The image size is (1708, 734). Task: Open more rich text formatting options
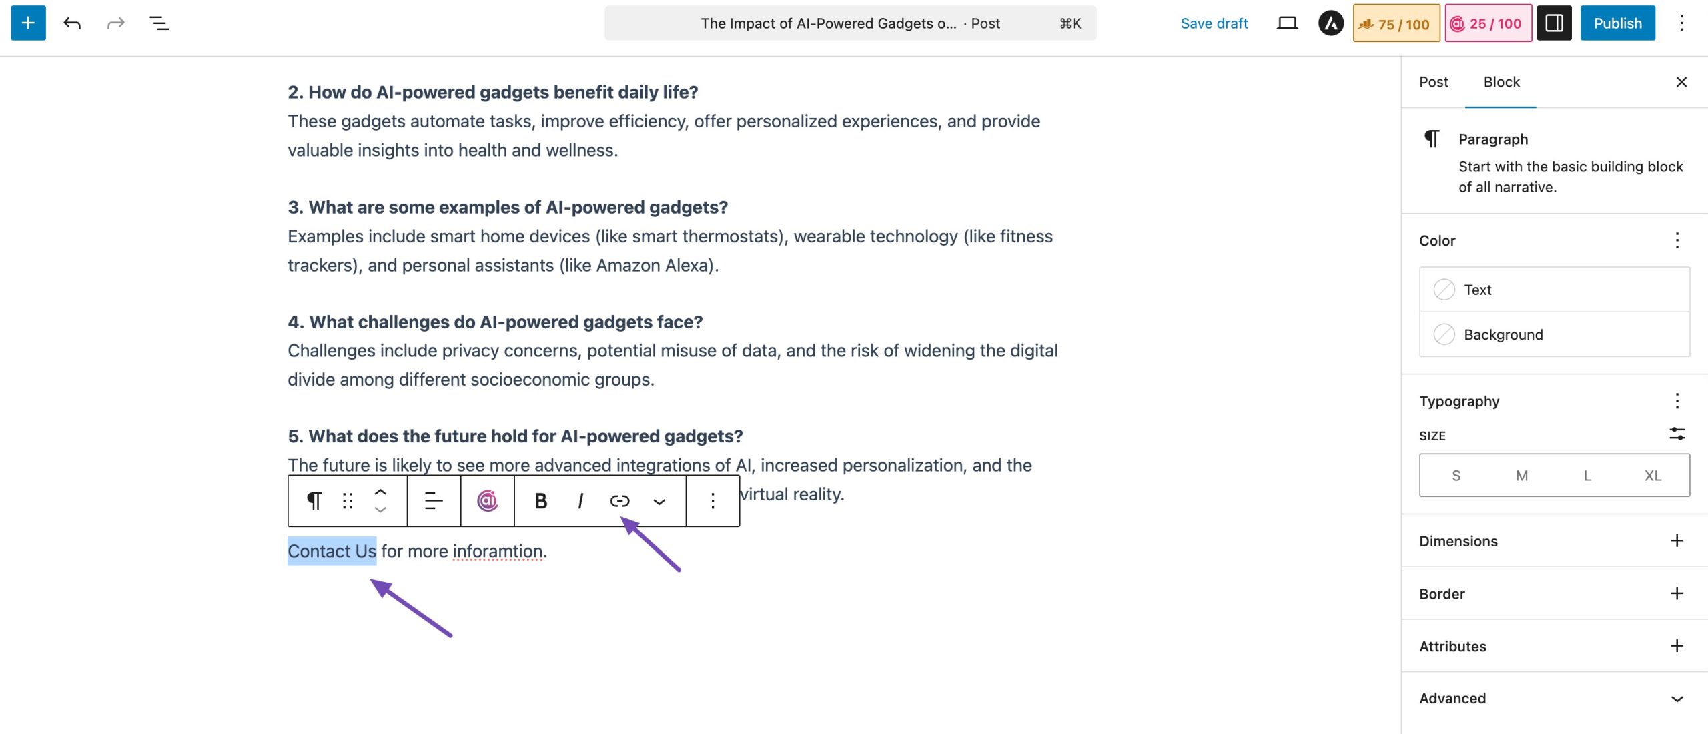659,501
